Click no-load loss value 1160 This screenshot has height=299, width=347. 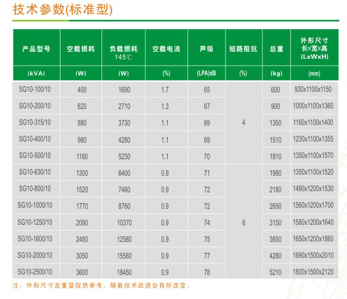tap(82, 157)
